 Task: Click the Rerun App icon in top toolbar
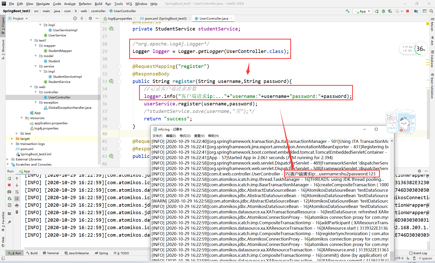pos(377,11)
